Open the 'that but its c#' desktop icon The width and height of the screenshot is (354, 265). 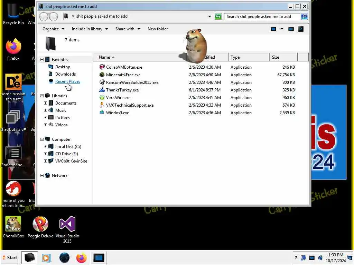13,120
